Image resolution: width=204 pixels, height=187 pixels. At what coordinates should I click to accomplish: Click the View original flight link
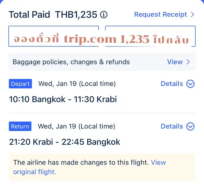click(34, 172)
